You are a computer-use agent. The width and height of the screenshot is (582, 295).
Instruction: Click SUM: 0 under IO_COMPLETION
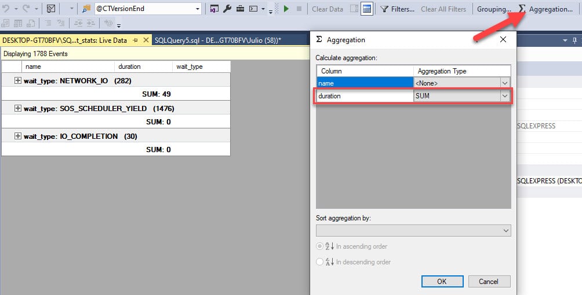pyautogui.click(x=116, y=150)
